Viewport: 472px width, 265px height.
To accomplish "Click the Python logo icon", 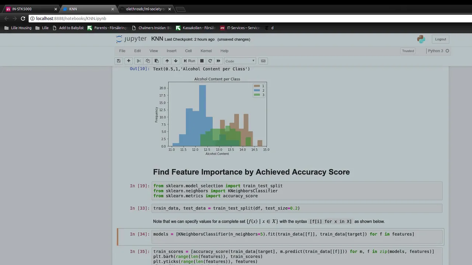I will point(421,39).
